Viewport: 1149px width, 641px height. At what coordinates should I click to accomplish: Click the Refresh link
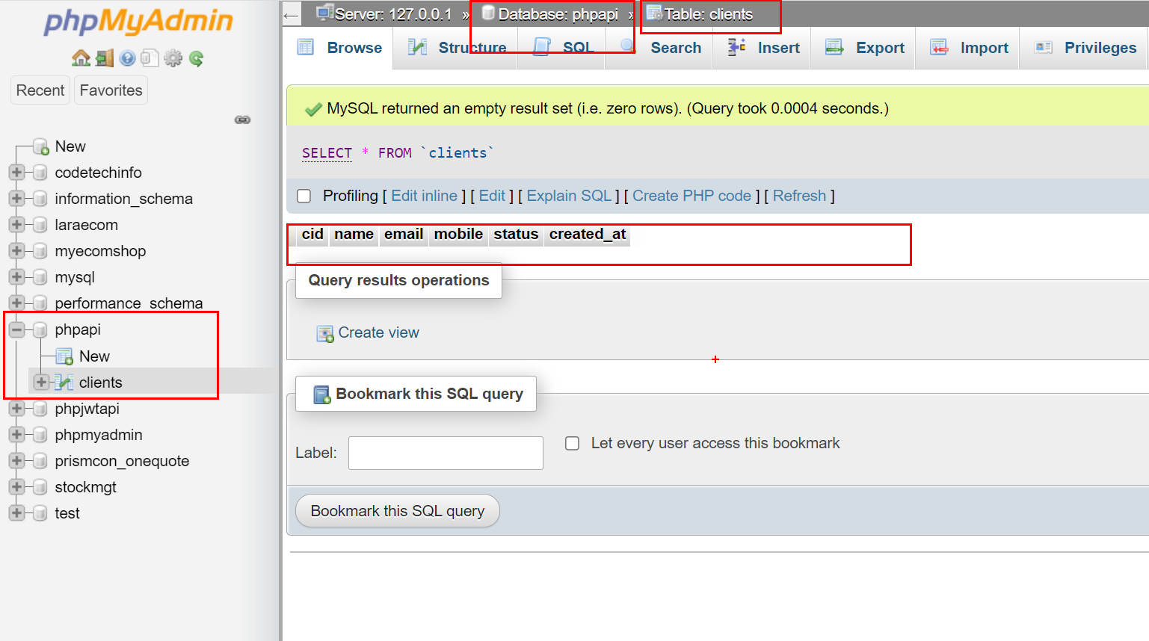coord(799,196)
